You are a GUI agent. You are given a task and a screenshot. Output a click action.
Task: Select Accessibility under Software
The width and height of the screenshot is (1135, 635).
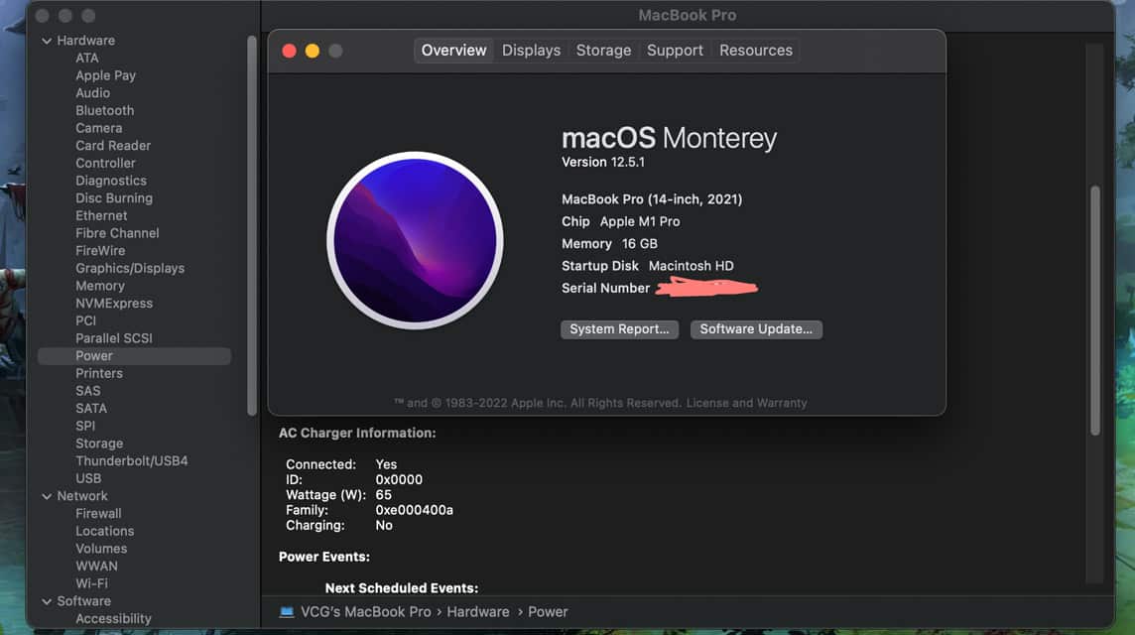coord(114,619)
